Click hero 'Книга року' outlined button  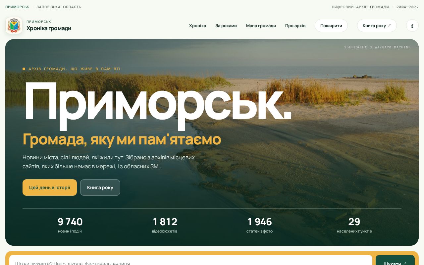click(100, 187)
